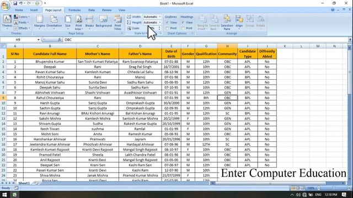The height and width of the screenshot is (198, 353).
Task: Toggle Gridlines Print checkbox
Action: (167, 28)
